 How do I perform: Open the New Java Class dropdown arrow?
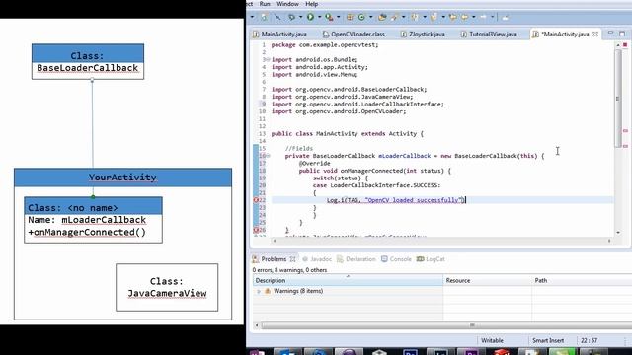pos(370,17)
